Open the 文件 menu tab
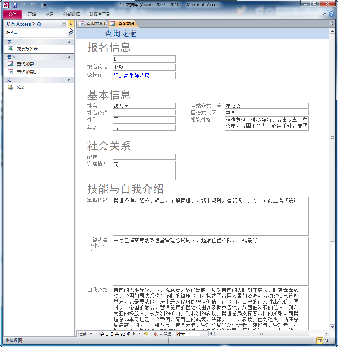Image resolution: width=338 pixels, height=347 pixels. pyautogui.click(x=12, y=14)
